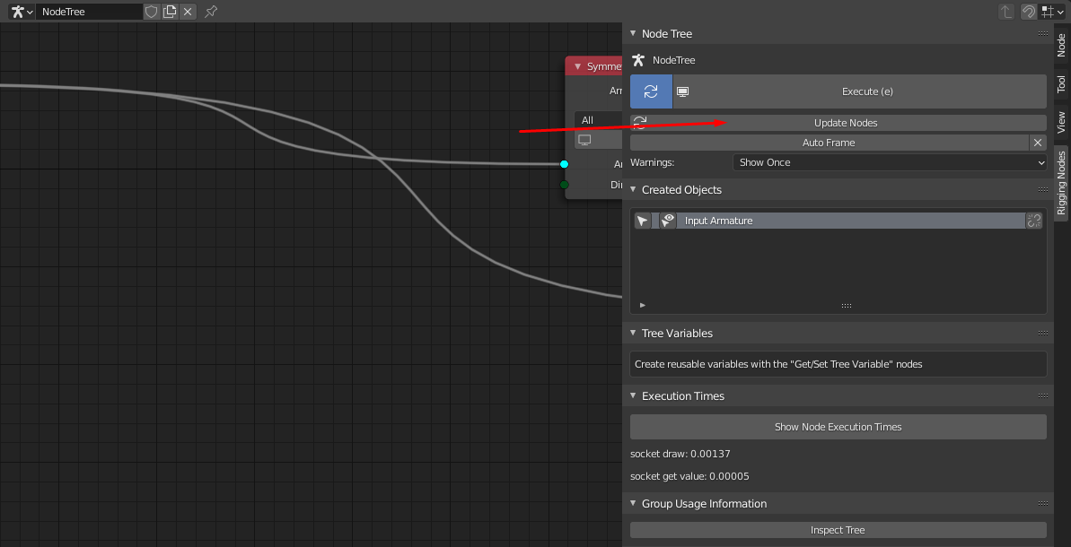Toggle auto execute blue refresh button
This screenshot has width=1071, height=547.
[651, 91]
